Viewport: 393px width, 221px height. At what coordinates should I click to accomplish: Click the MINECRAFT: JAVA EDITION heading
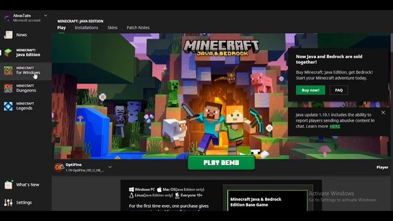[80, 21]
